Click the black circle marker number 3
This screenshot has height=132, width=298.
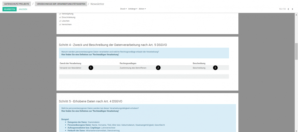pos(215,68)
